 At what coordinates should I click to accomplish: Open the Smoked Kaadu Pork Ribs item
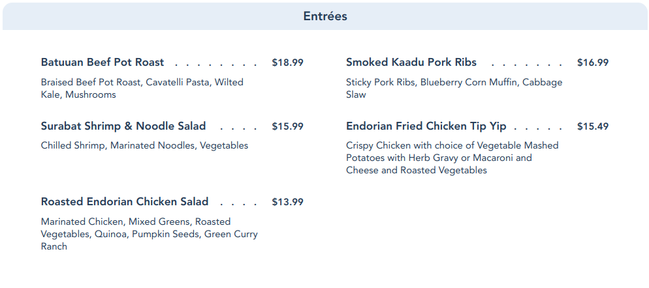point(411,63)
